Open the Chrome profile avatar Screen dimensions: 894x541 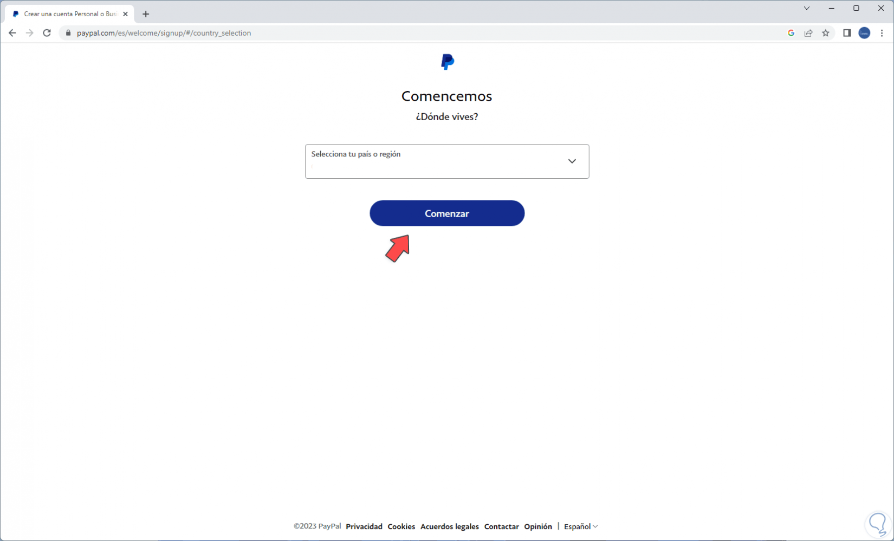(865, 33)
